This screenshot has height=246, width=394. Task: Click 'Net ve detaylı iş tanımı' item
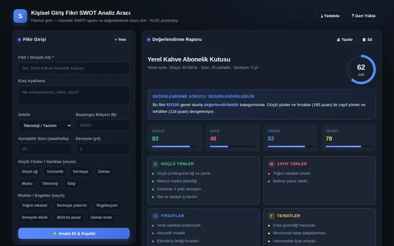point(177,197)
